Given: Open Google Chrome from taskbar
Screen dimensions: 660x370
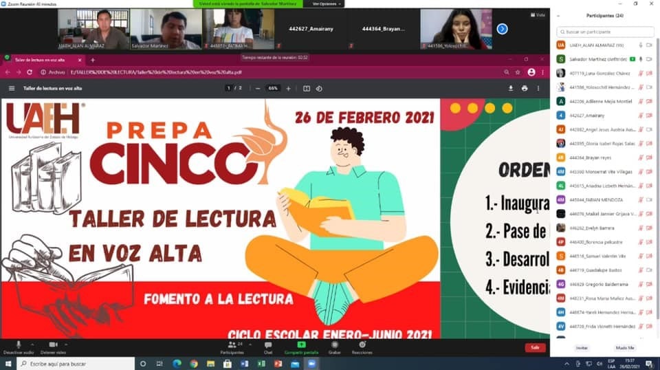Looking at the screenshot, I should click(x=194, y=364).
